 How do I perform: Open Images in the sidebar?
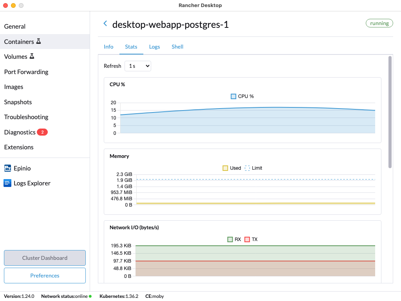click(45, 87)
